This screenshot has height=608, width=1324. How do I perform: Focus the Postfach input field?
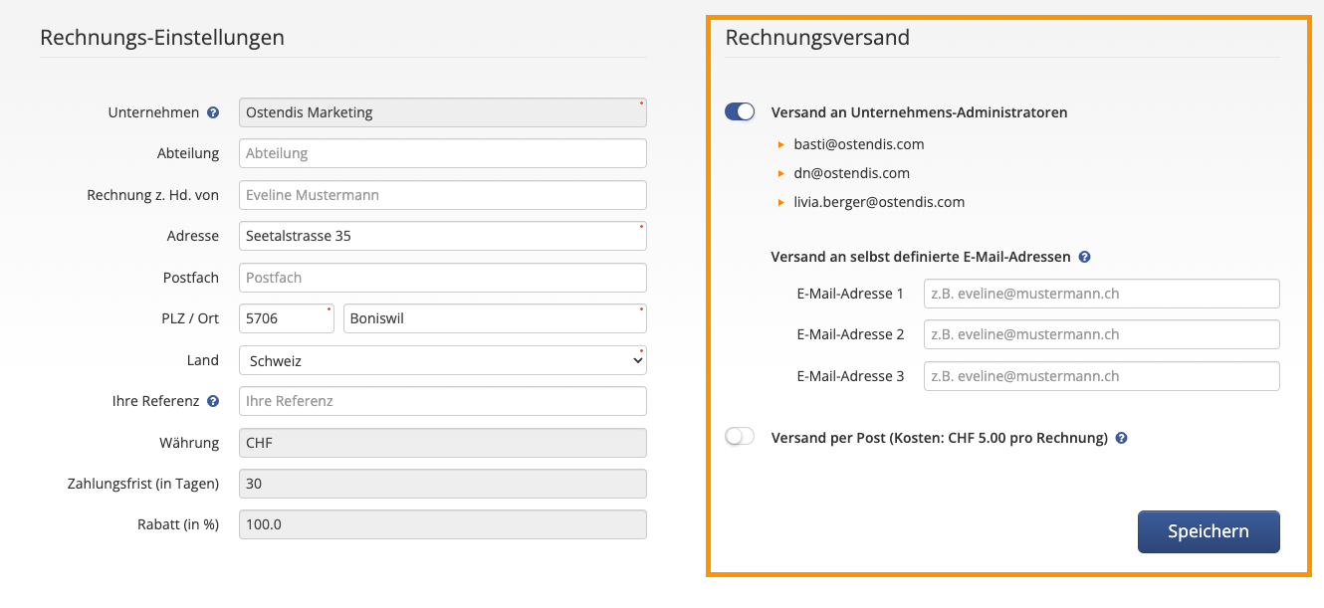pos(443,278)
